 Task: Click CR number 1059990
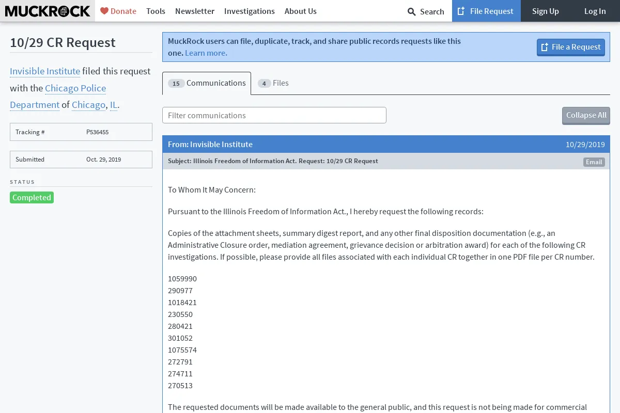click(x=182, y=279)
